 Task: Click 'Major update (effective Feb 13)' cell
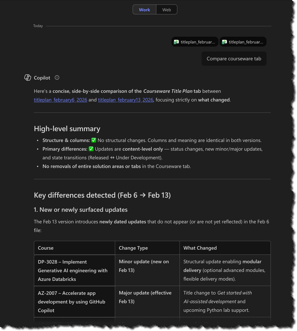tap(147, 302)
